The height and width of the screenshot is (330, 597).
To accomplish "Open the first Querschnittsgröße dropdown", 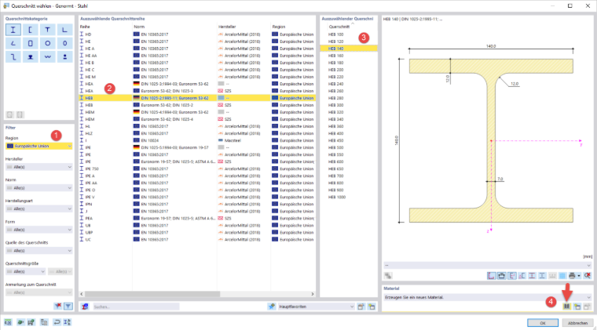I will [x=25, y=271].
